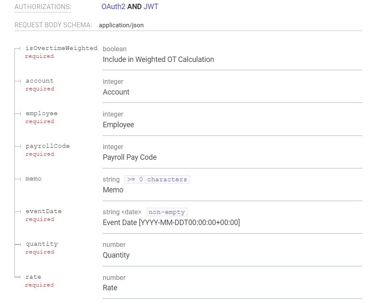Open the OAuth2 authorization link
375x308 pixels.
coord(113,7)
